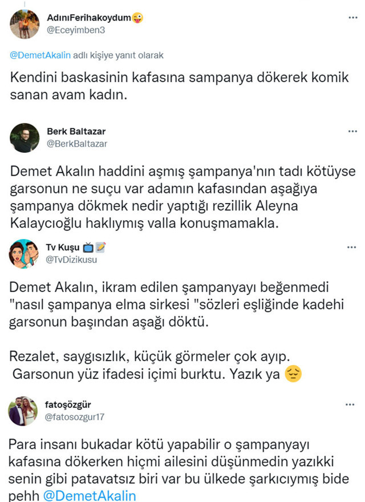Click the @BerkBaltazar handle
Image resolution: width=365 pixels, height=502 pixels.
pos(77,143)
